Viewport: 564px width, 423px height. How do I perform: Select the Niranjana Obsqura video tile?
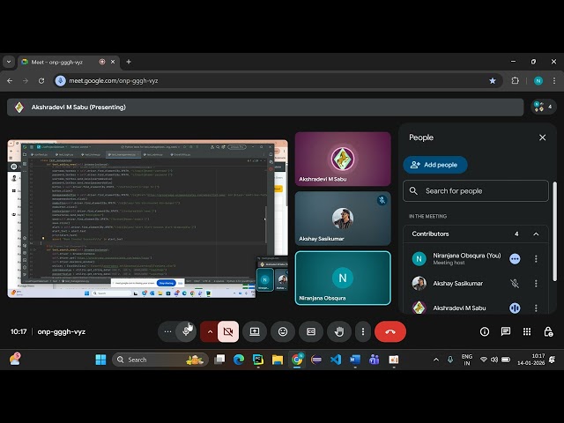click(x=343, y=278)
